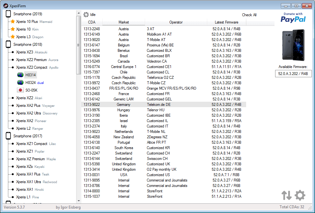The height and width of the screenshot is (213, 315).
Task: Select row 1313-6149 Mobilkom A1 AT
Action: click(164, 34)
